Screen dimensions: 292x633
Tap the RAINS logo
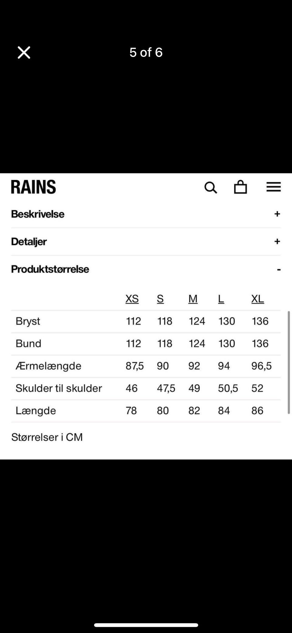(x=33, y=187)
